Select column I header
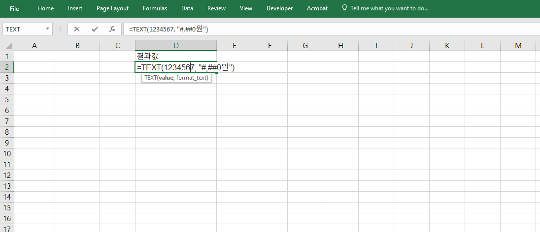 pyautogui.click(x=376, y=45)
